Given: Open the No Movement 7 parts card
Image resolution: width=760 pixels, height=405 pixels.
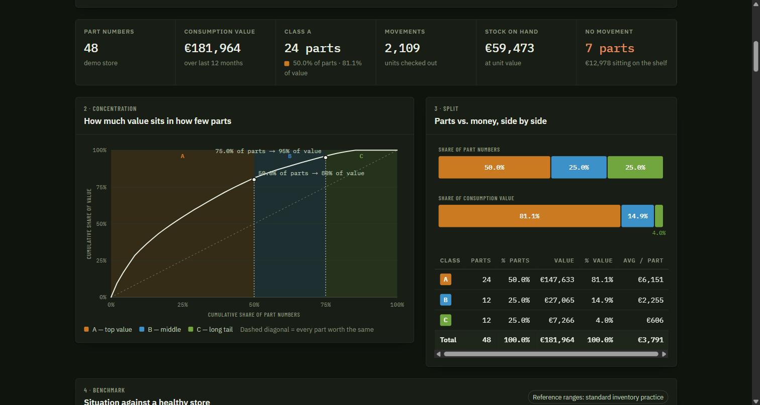Looking at the screenshot, I should click(x=626, y=52).
